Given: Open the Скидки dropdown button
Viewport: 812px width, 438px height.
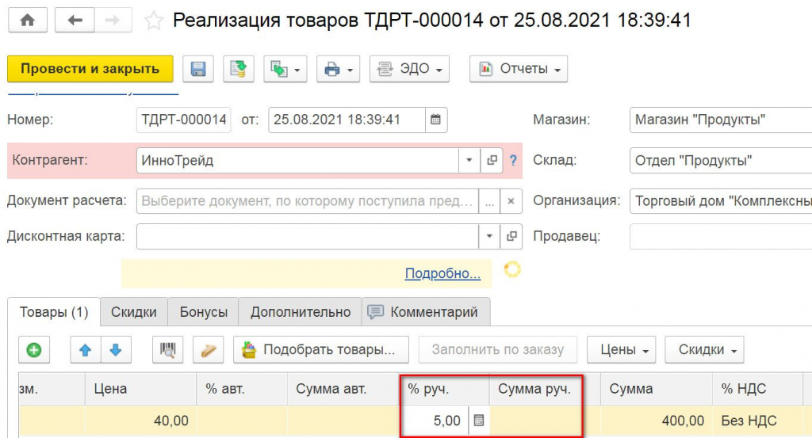Looking at the screenshot, I should pos(704,350).
